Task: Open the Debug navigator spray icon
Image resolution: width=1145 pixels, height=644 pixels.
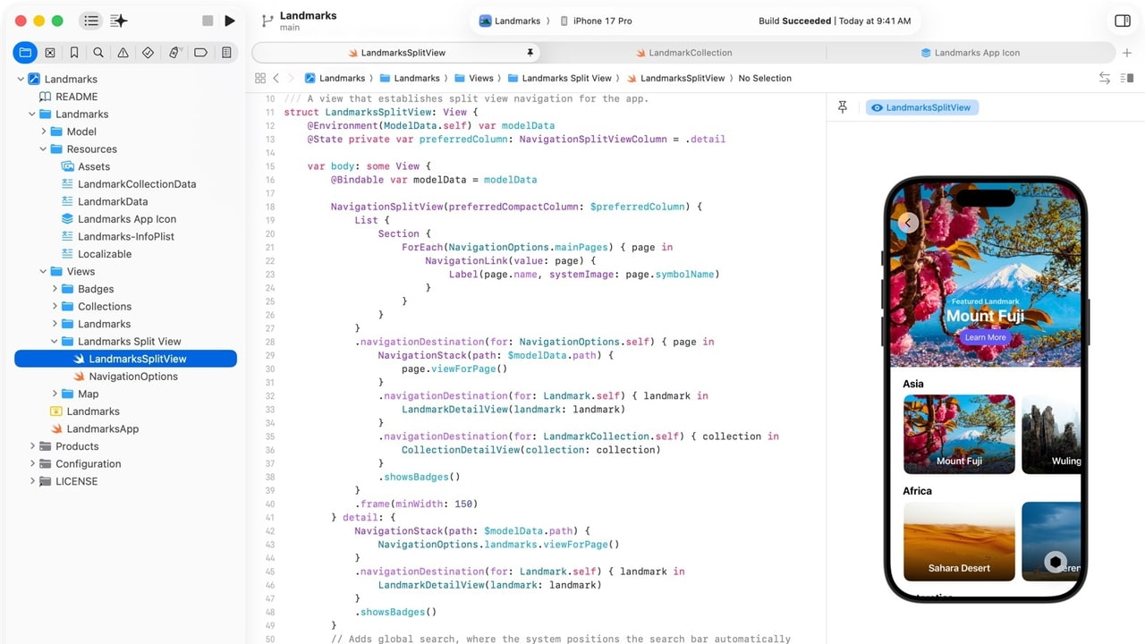Action: click(175, 53)
